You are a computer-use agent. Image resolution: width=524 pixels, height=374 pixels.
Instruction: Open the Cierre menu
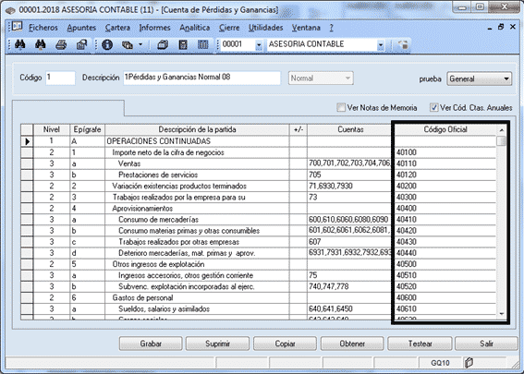point(229,28)
